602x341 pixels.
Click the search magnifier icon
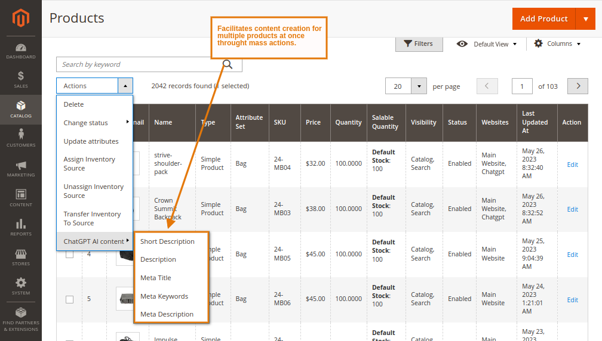pos(228,64)
